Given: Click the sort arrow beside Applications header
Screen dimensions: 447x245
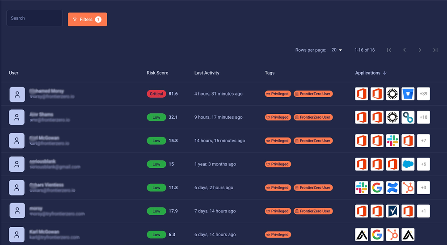Looking at the screenshot, I should point(385,73).
